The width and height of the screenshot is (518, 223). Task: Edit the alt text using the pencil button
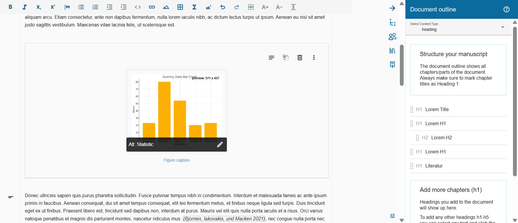point(220,145)
